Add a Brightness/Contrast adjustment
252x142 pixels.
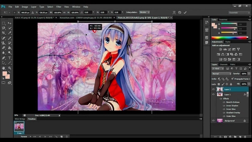tap(220, 50)
